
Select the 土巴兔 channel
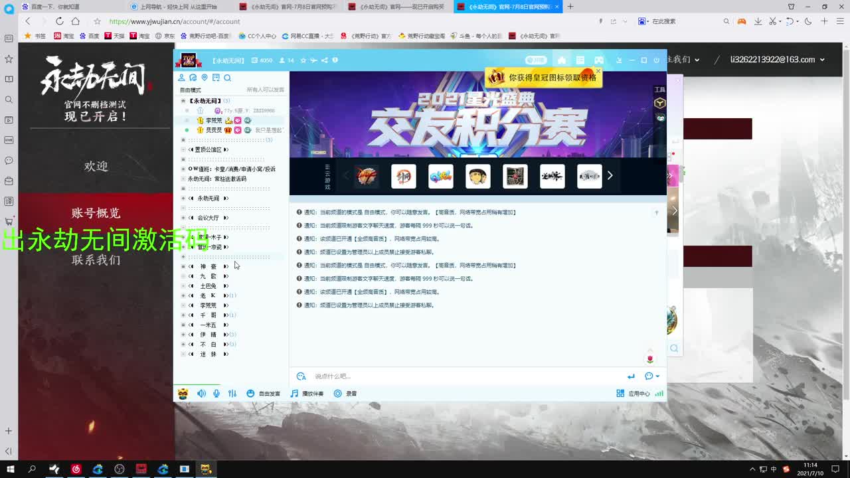click(209, 286)
